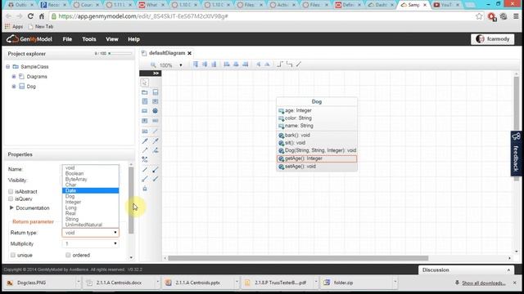Expand the Documentation section
Viewport: 524px width, 294px height.
tap(11, 207)
